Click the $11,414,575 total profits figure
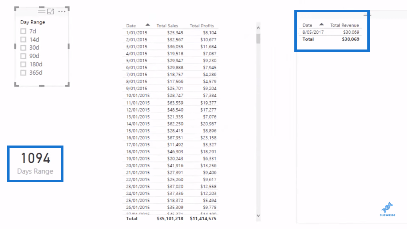 pos(203,219)
